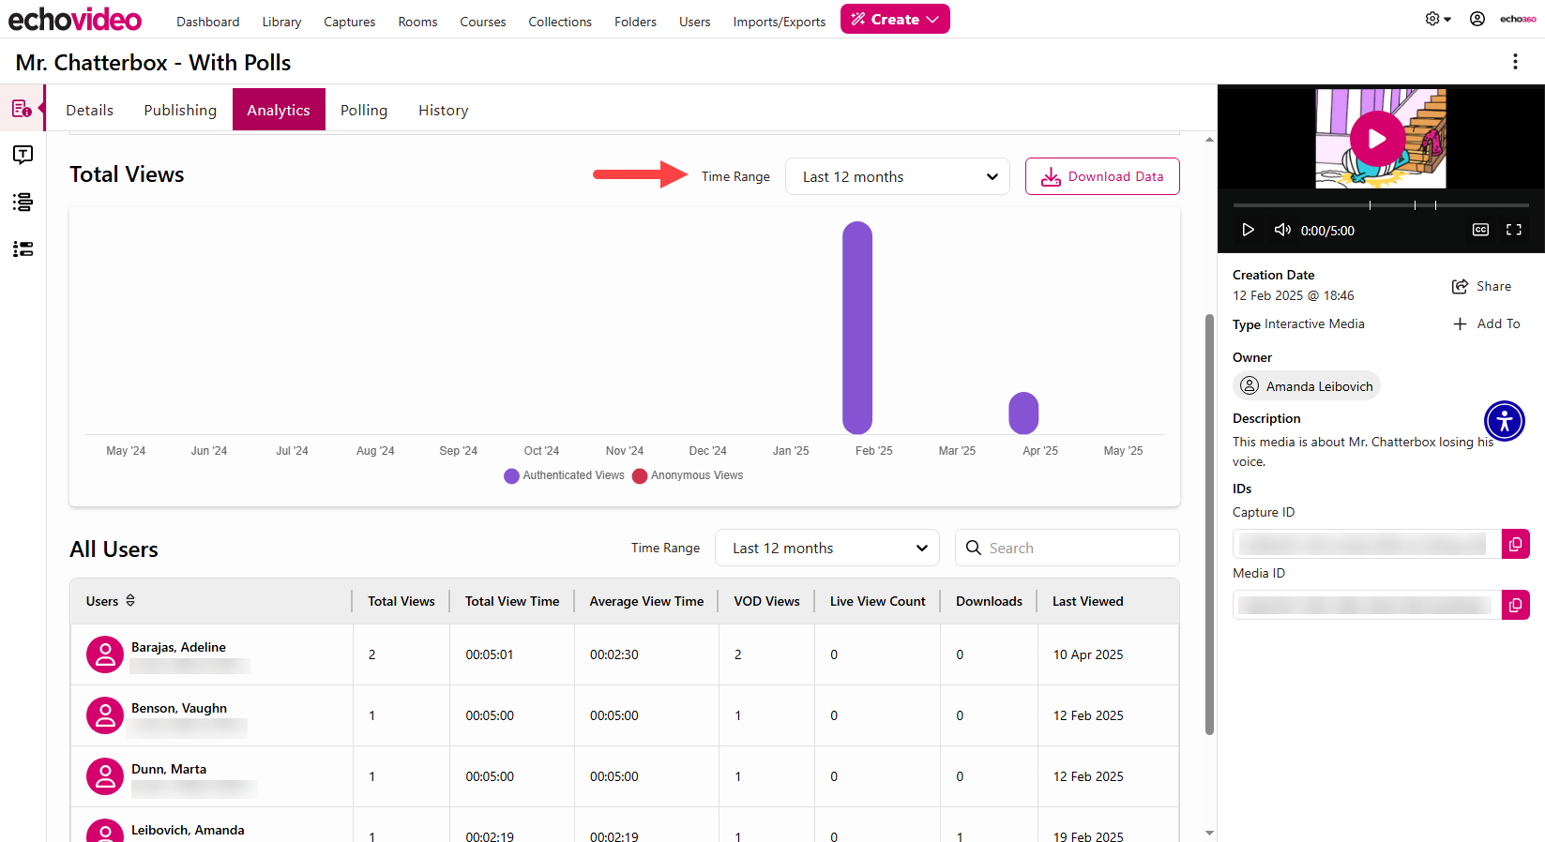Switch to the Publishing tab
Screen dimensions: 1545x842
click(180, 110)
